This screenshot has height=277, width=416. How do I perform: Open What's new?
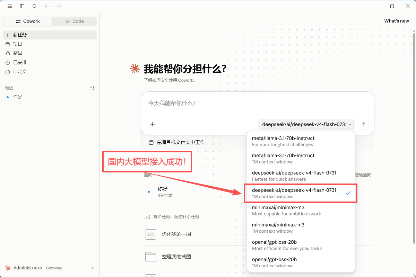[x=397, y=21]
